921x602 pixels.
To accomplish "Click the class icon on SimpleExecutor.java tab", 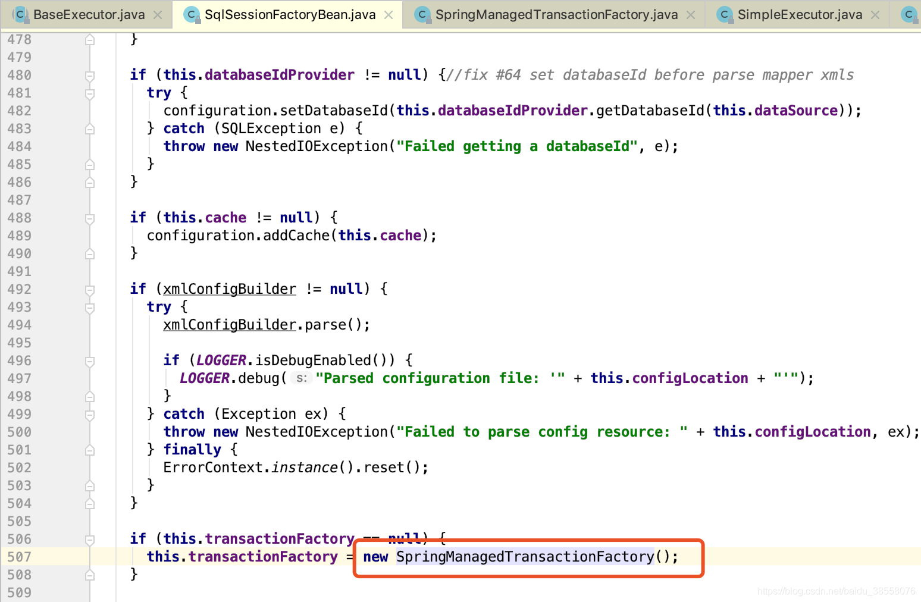I will tap(725, 15).
